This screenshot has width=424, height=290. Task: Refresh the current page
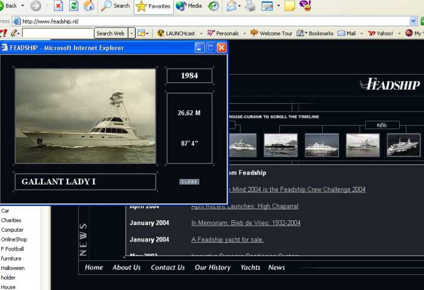(73, 5)
